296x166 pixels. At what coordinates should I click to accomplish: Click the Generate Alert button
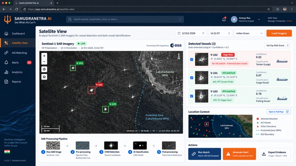click(x=239, y=154)
